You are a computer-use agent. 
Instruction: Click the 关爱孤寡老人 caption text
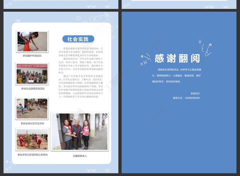[x=80, y=156]
